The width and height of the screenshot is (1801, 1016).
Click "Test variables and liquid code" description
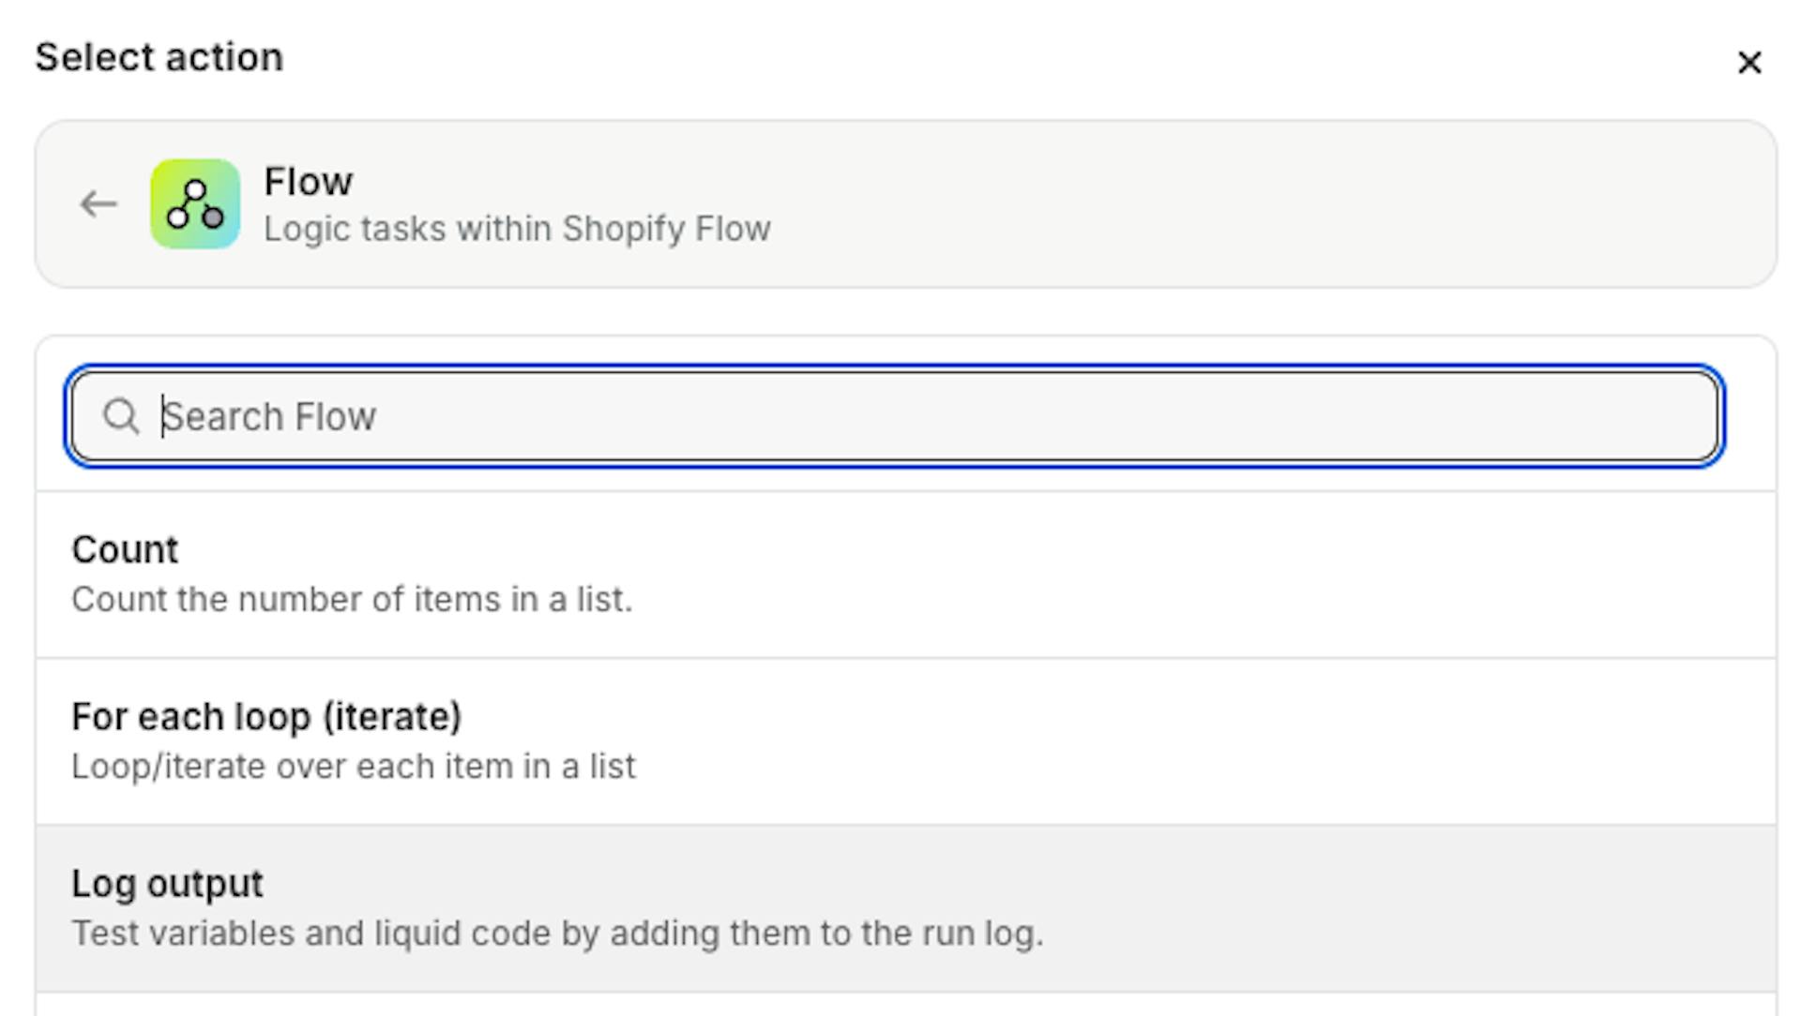click(x=557, y=934)
